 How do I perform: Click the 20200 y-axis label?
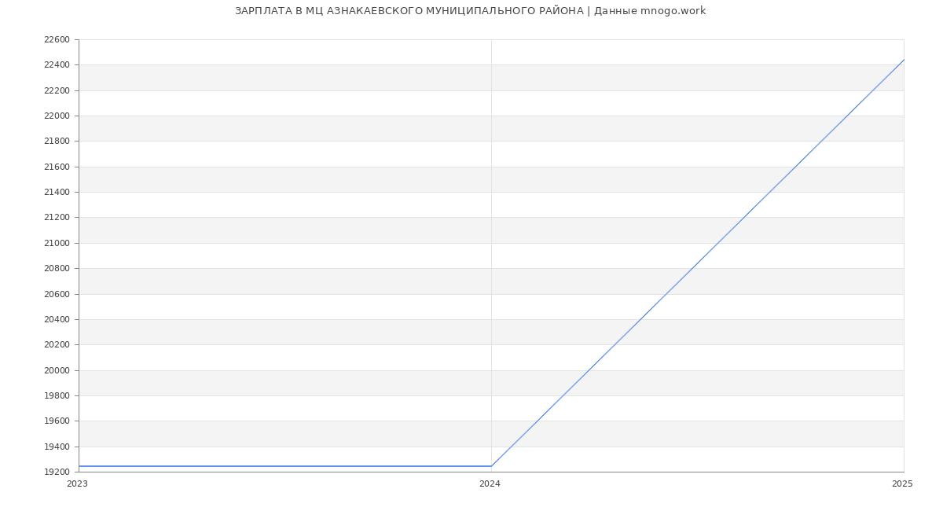coord(57,345)
